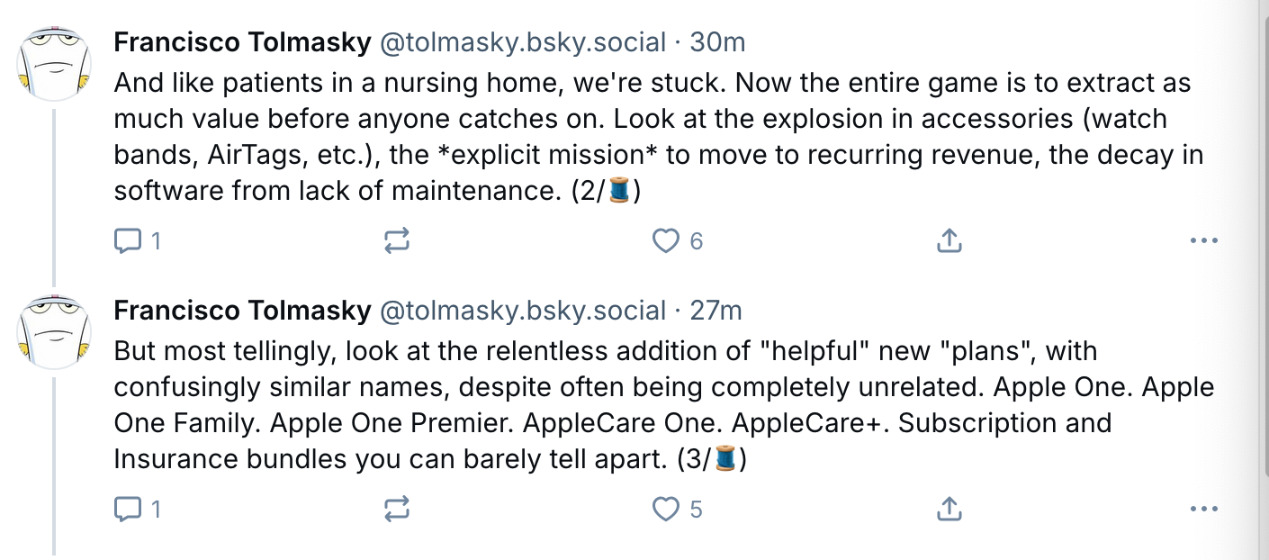Click the avatar beside the 27m post
Image resolution: width=1269 pixels, height=560 pixels.
[x=55, y=330]
